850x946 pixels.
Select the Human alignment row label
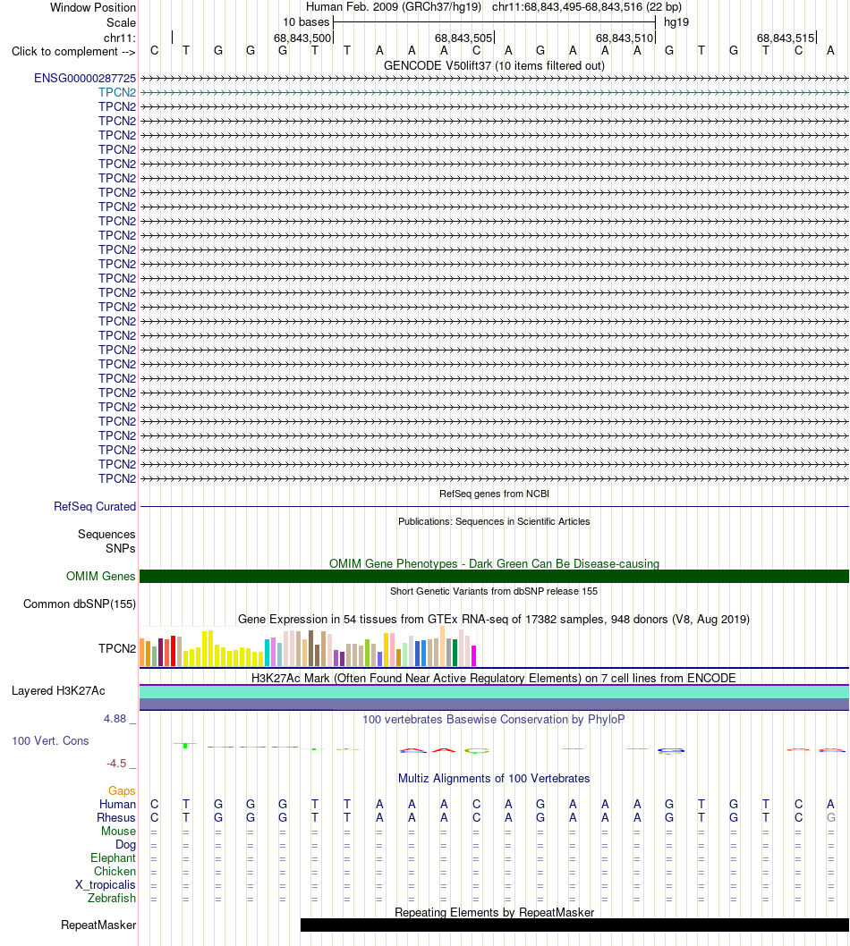click(x=118, y=804)
